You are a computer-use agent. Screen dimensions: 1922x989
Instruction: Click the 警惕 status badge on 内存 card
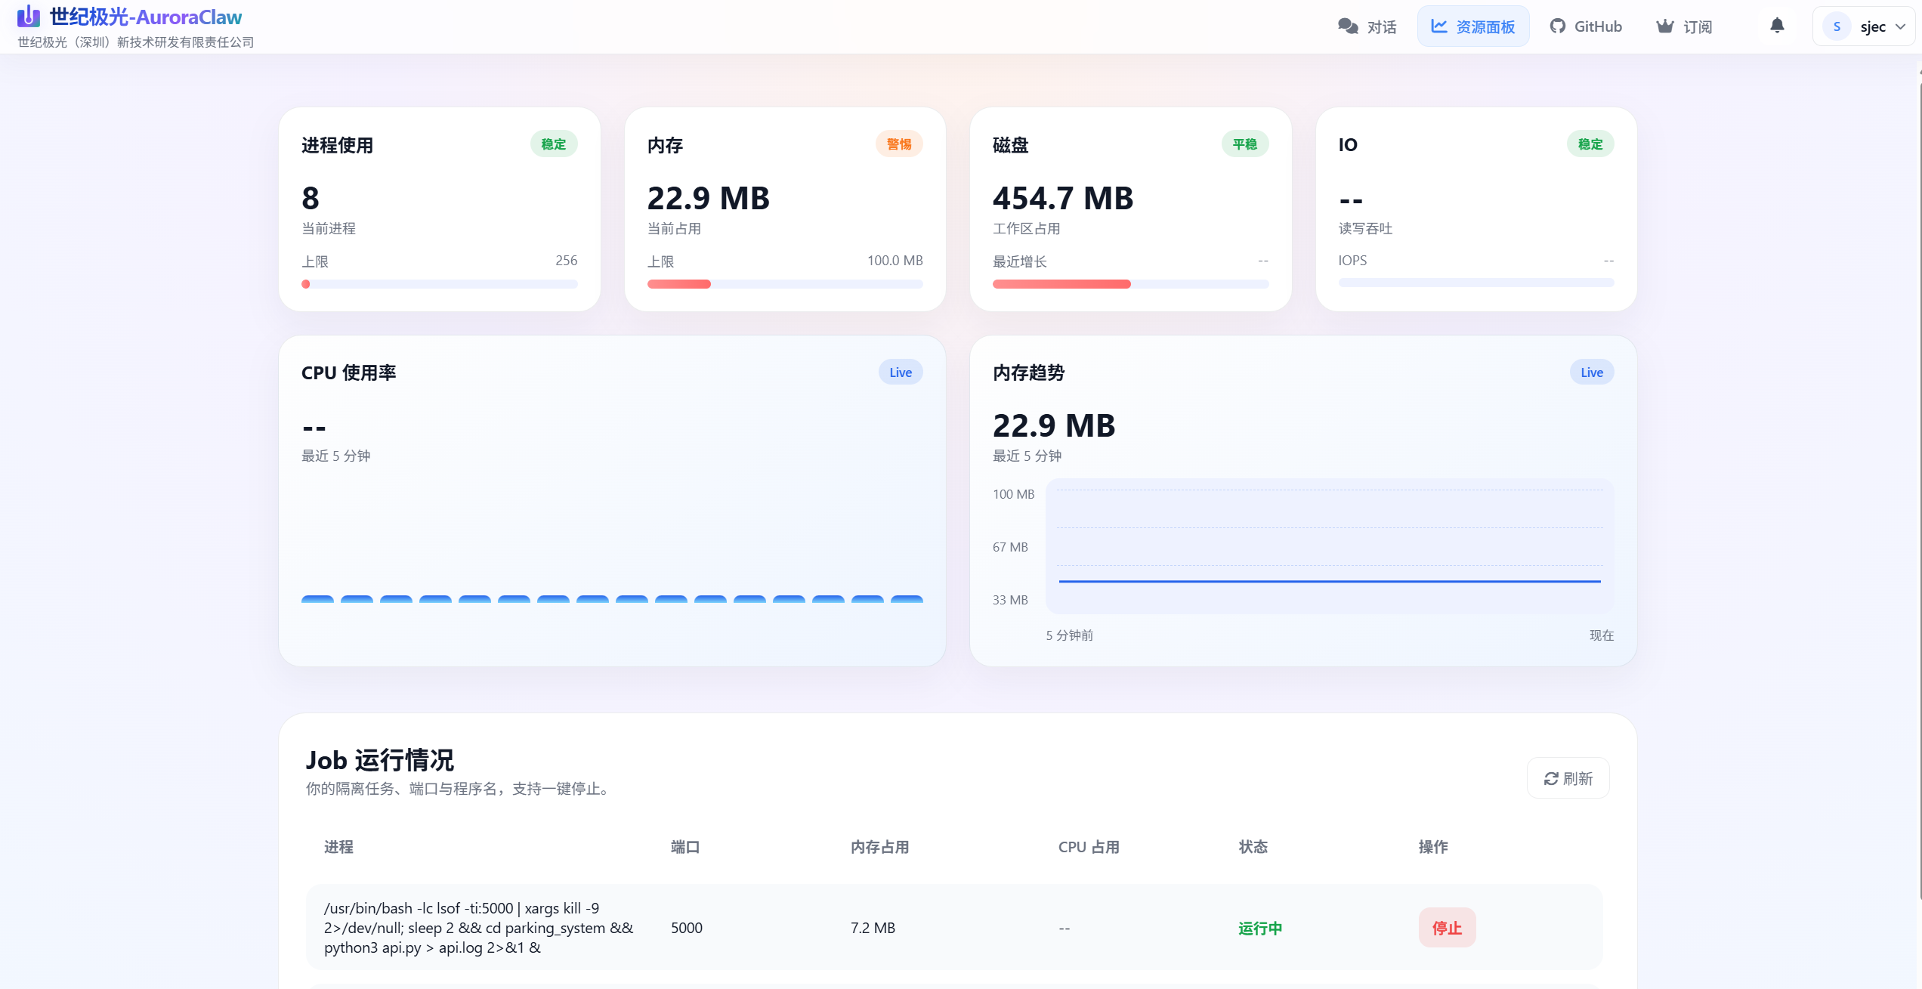click(x=898, y=144)
